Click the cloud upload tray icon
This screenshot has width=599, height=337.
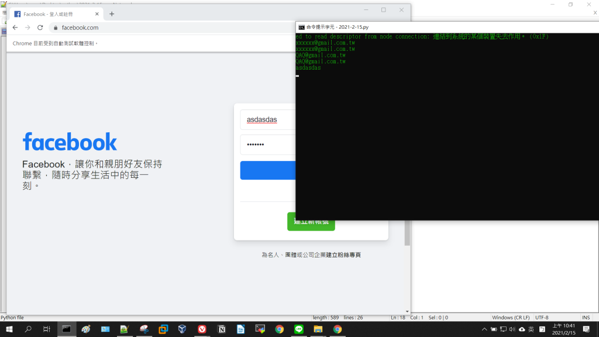click(x=522, y=329)
